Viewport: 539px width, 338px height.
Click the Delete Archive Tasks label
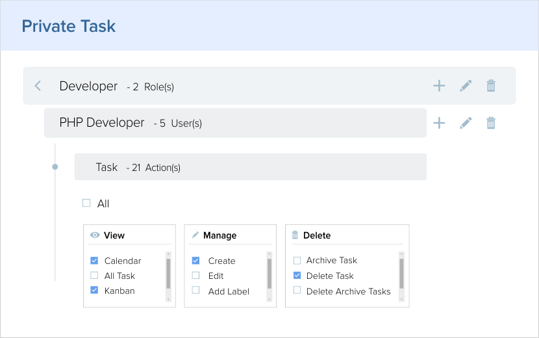(x=348, y=291)
